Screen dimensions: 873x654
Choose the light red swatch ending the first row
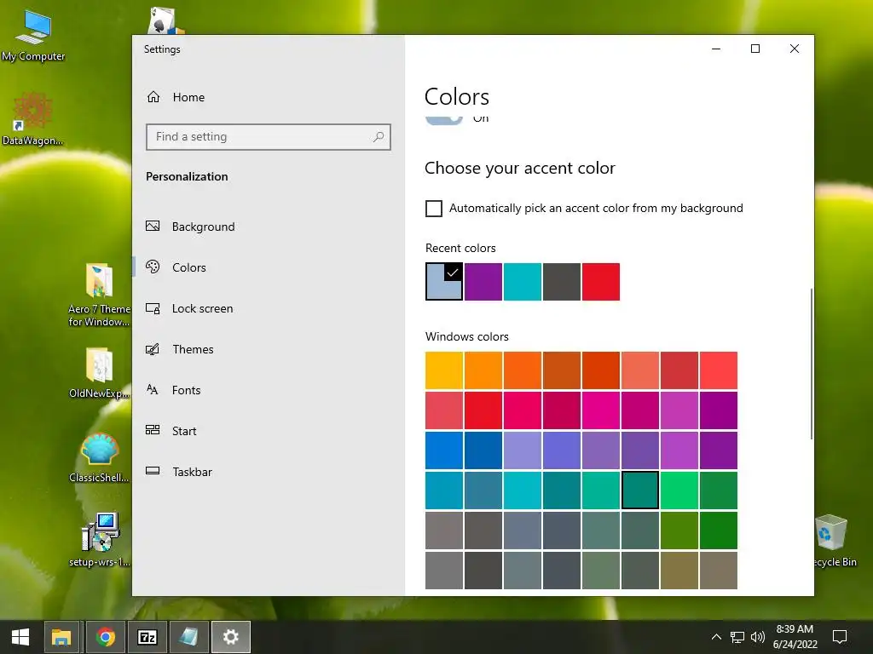[x=719, y=370]
